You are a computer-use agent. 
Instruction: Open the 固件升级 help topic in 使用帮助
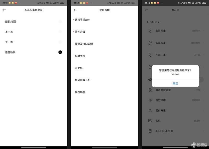tap(80, 32)
